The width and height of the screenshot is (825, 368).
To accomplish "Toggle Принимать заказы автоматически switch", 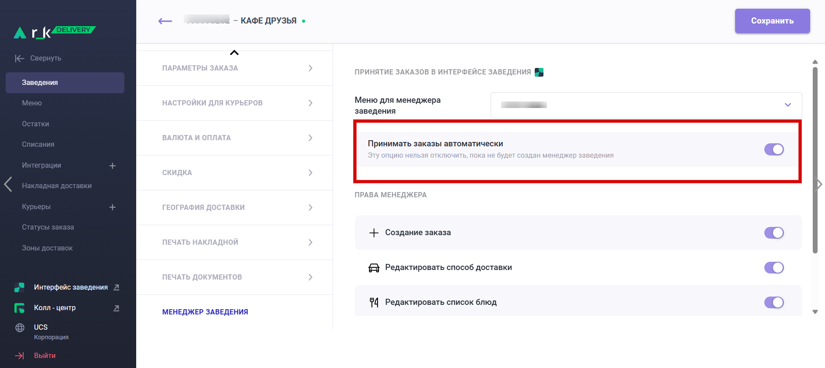I will [x=773, y=149].
